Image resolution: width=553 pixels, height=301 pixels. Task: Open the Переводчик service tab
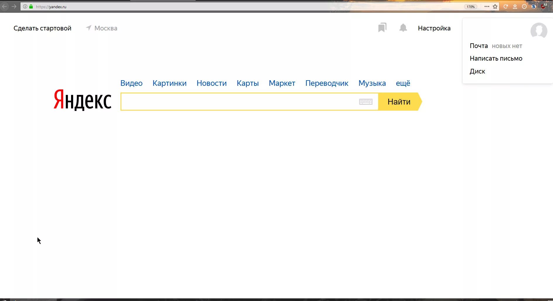(327, 83)
